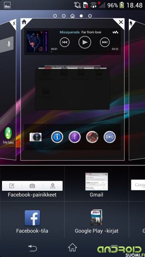The image size is (145, 257).
Task: Tap the Missquerada artist name
Action: (70, 32)
